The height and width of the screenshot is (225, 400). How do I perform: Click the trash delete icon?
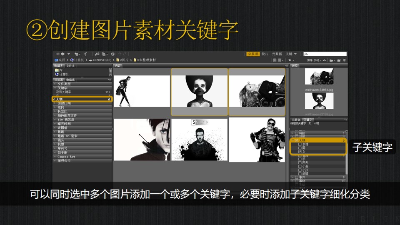[x=344, y=60]
